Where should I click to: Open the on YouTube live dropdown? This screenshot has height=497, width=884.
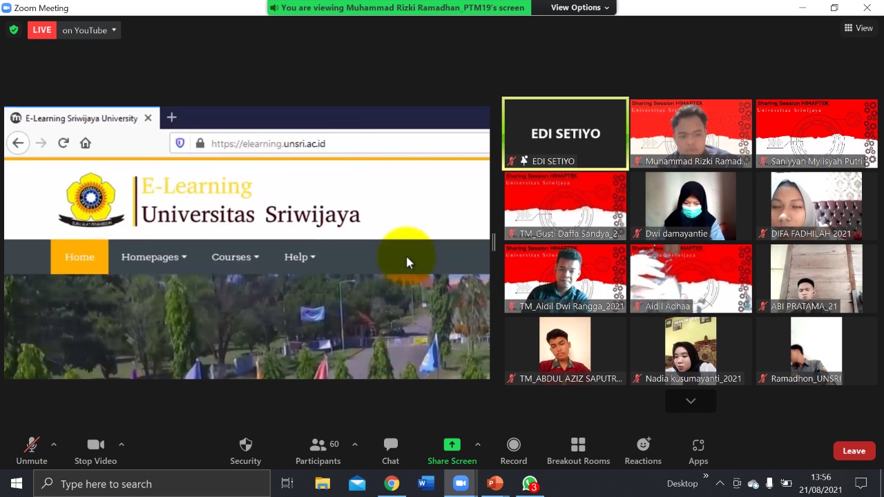(x=90, y=30)
